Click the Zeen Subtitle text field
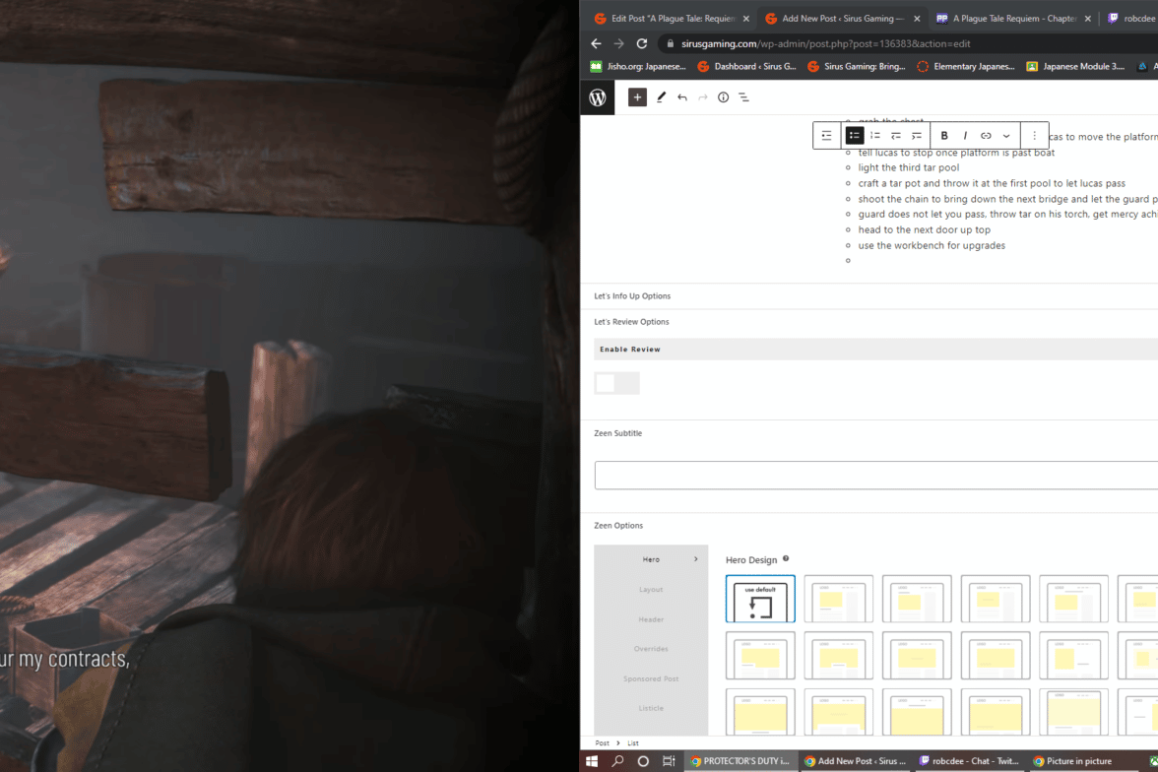This screenshot has height=772, width=1158. tap(876, 475)
